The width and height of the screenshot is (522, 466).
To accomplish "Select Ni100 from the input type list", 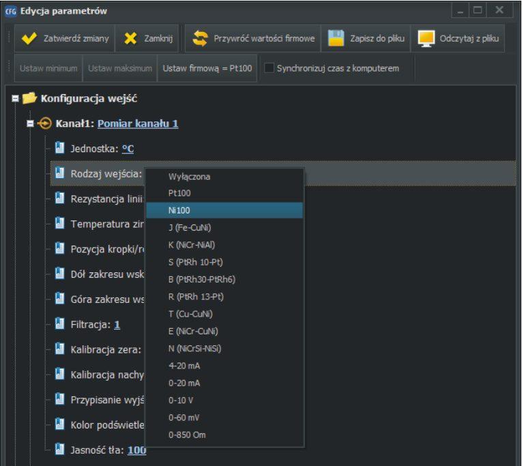I will tap(224, 210).
